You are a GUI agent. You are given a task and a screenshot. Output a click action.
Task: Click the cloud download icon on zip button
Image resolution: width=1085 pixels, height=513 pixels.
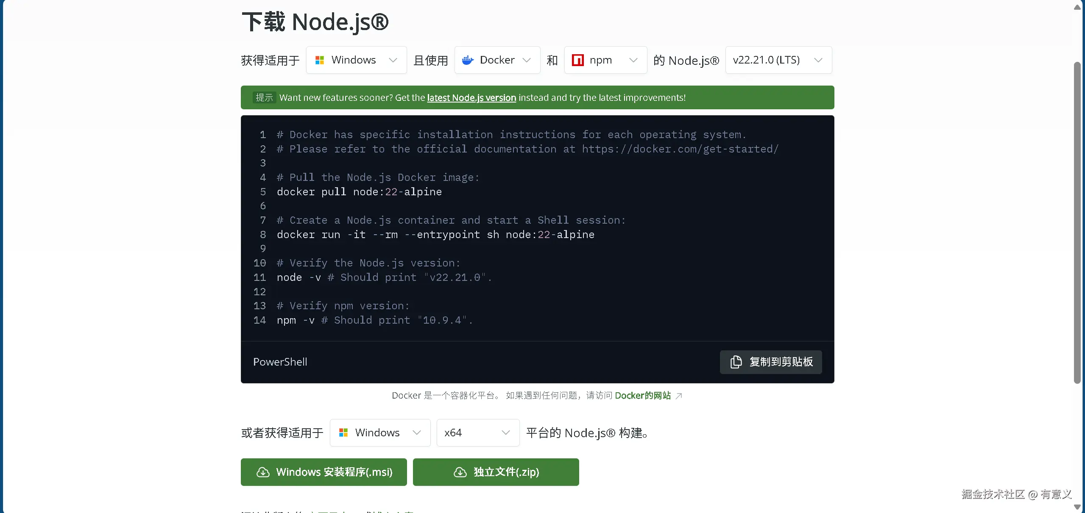(460, 472)
